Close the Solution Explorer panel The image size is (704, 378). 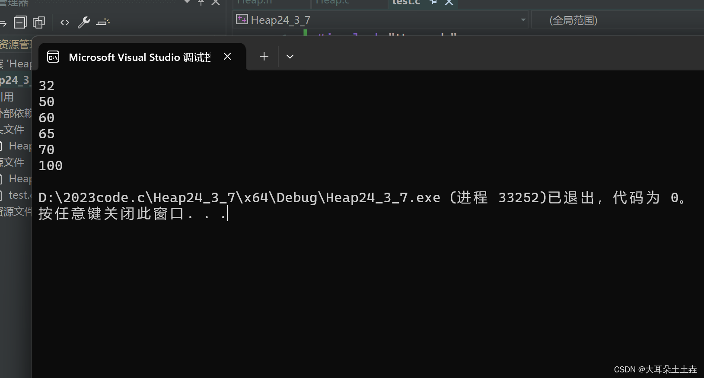click(x=216, y=2)
